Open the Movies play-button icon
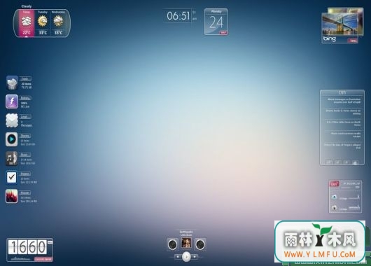The width and height of the screenshot is (371, 266). (x=12, y=139)
